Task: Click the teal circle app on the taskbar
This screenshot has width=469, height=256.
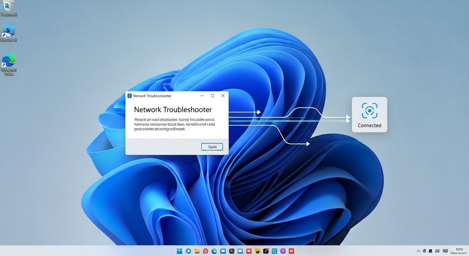Action: 274,251
